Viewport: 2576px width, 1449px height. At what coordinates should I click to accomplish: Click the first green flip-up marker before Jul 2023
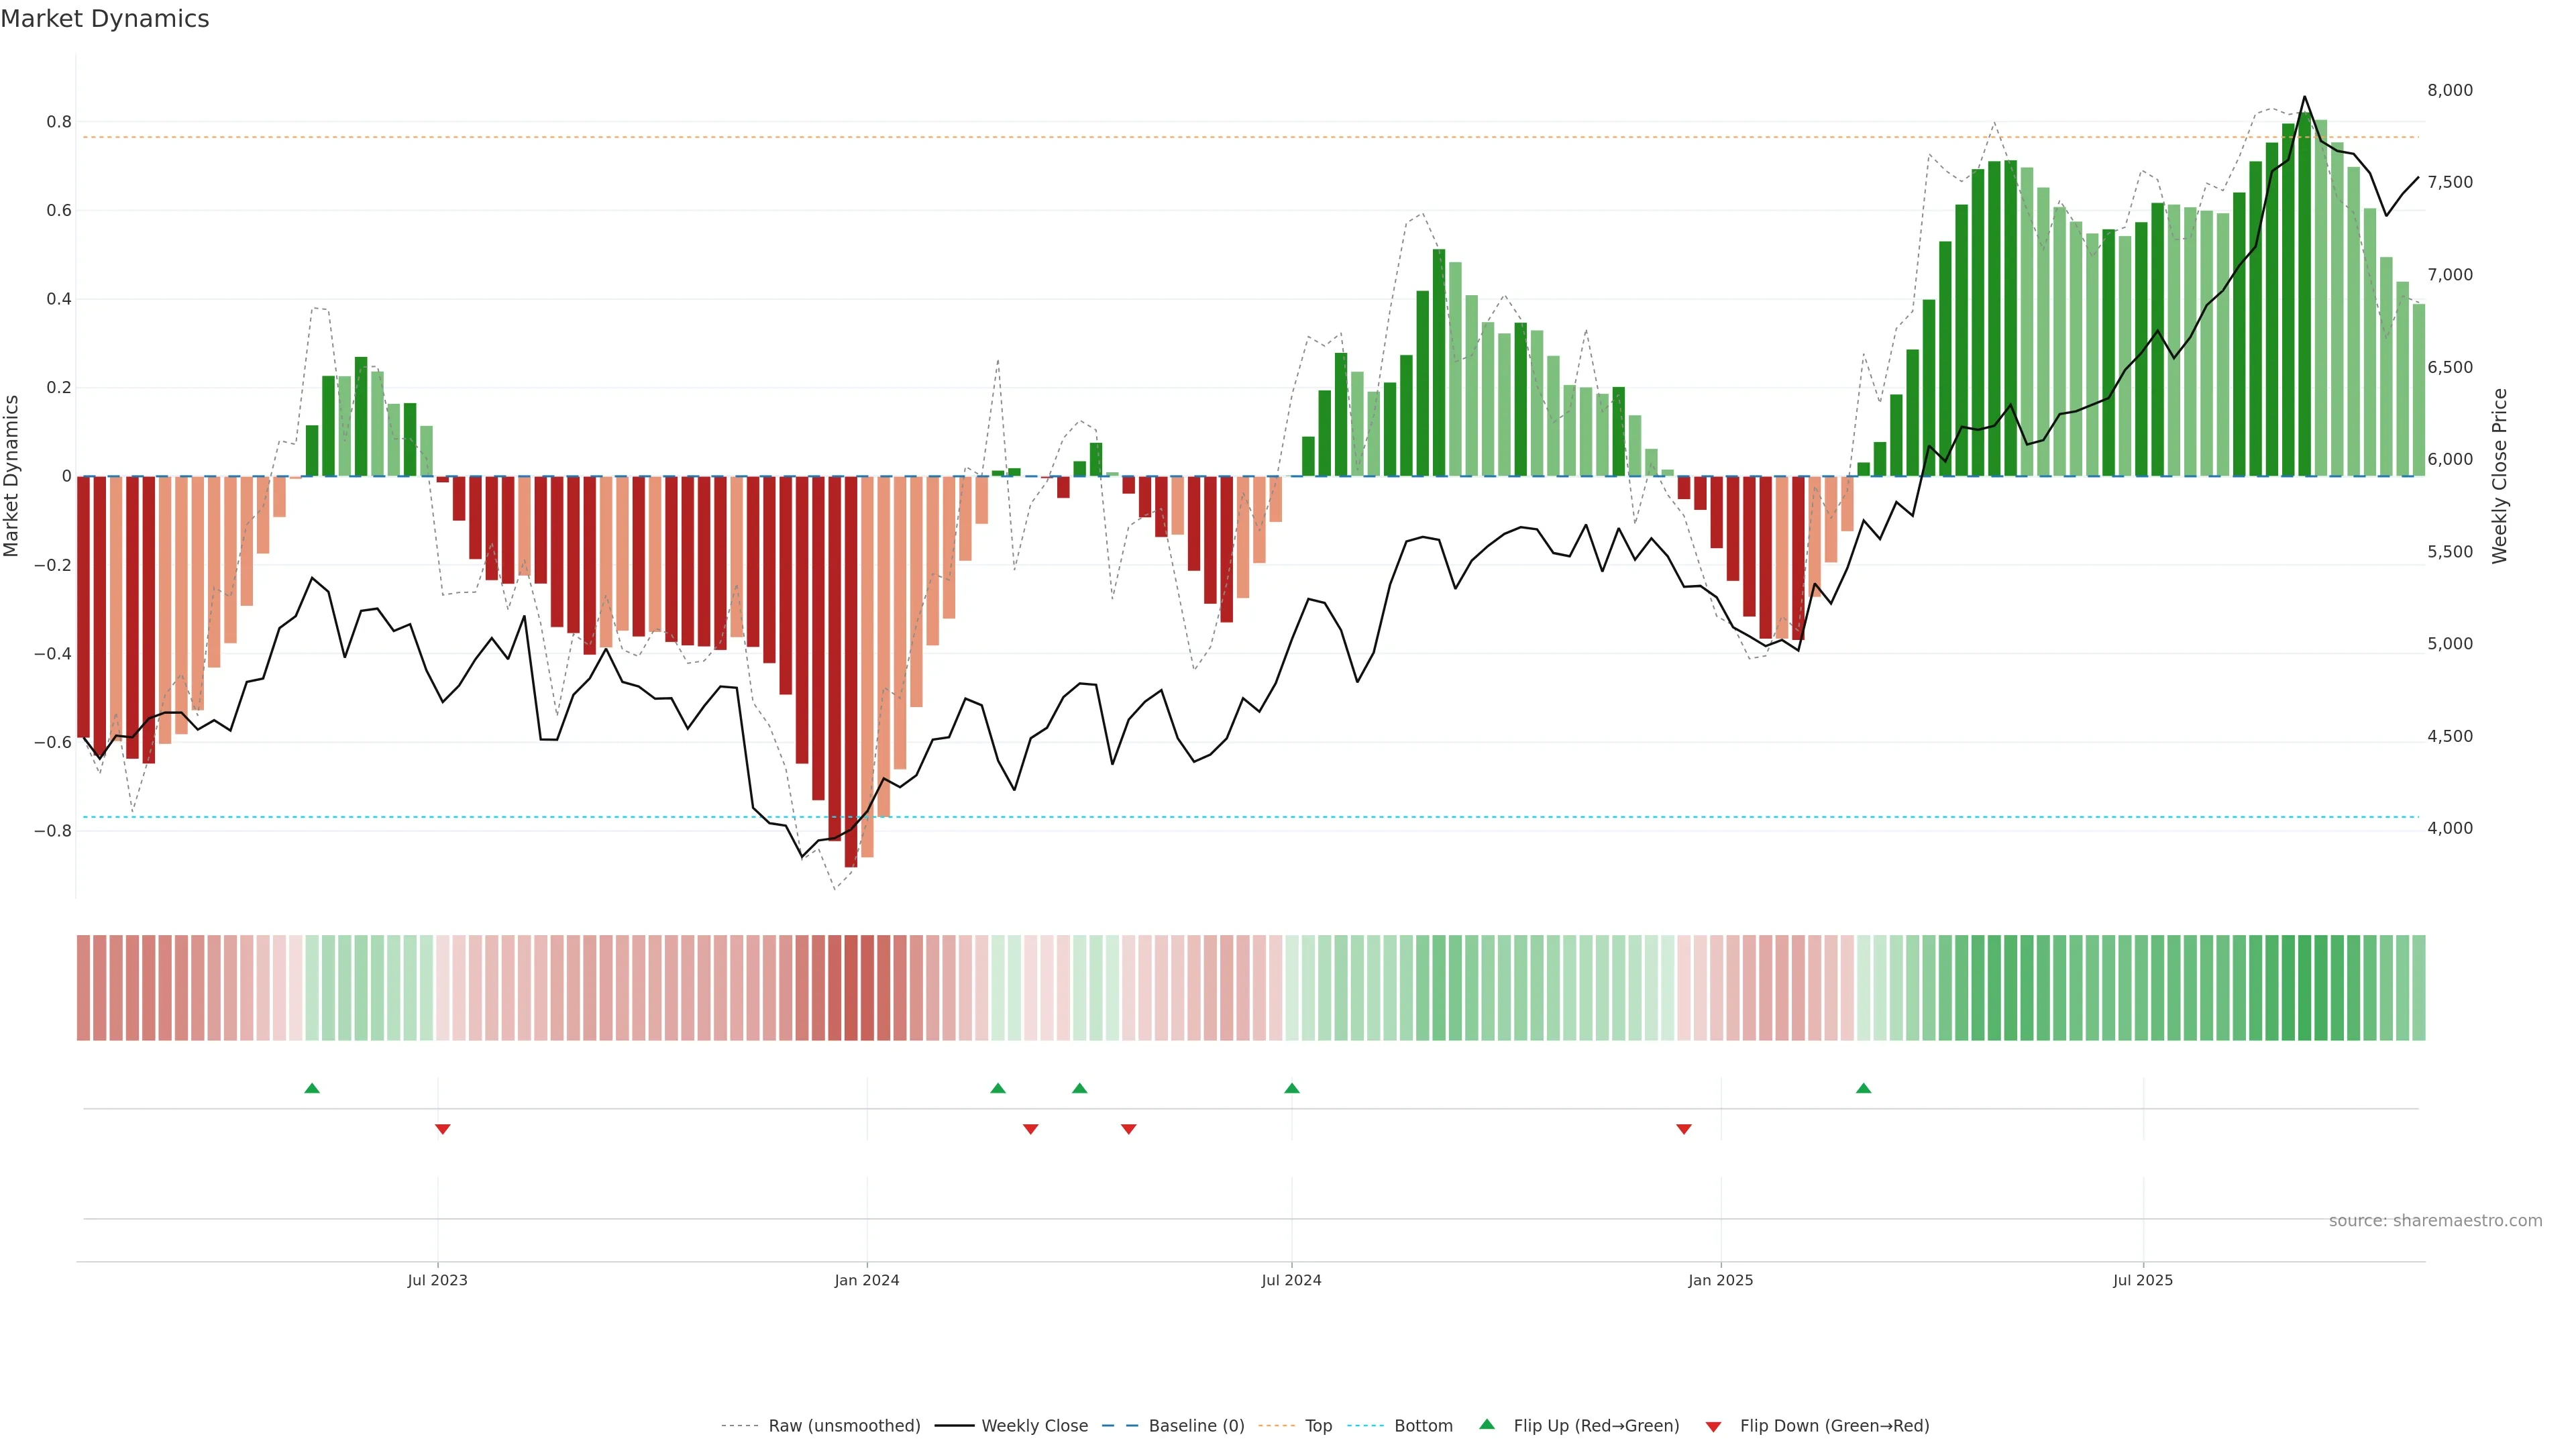click(x=312, y=1088)
